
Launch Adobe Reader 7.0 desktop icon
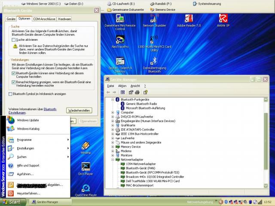[x=189, y=21]
